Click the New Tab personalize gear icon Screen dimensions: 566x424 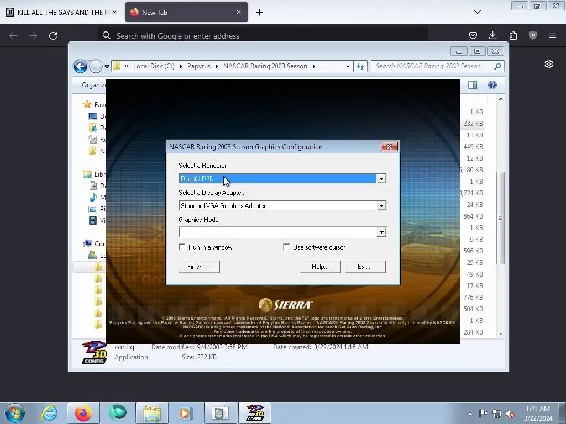pyautogui.click(x=549, y=64)
